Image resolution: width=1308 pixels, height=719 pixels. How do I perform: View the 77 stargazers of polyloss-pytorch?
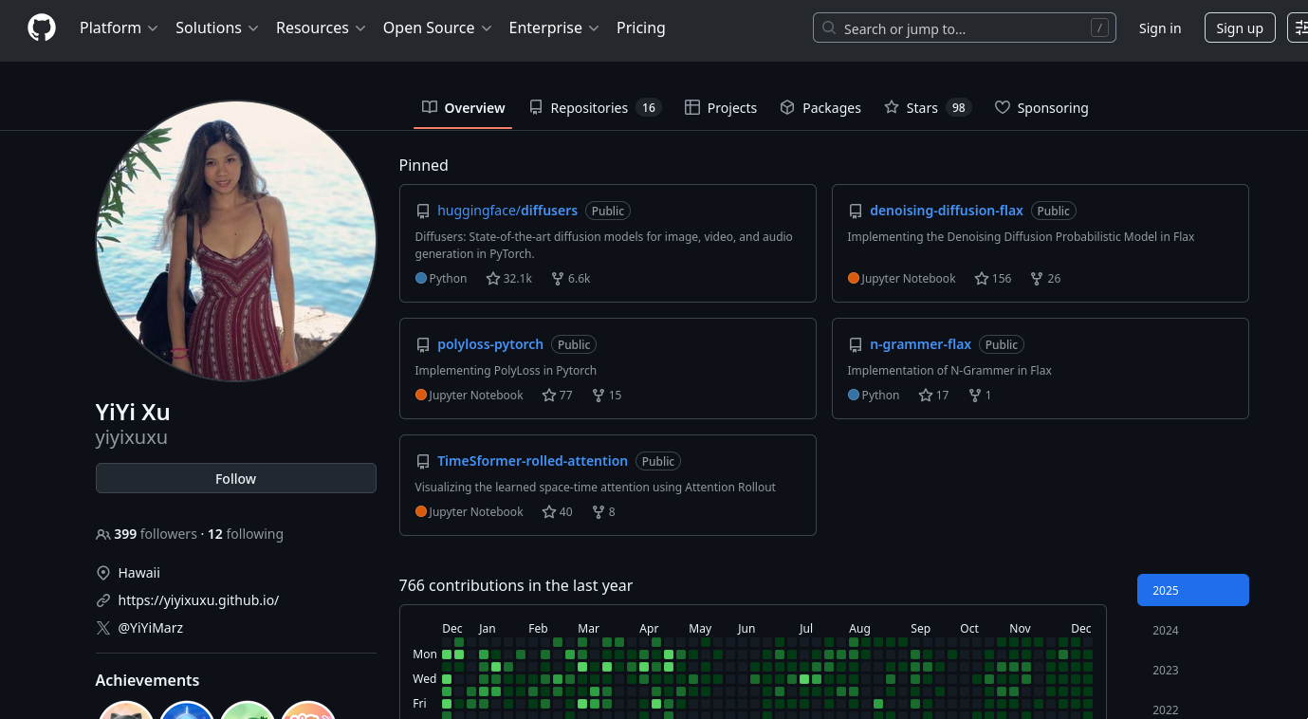click(557, 395)
